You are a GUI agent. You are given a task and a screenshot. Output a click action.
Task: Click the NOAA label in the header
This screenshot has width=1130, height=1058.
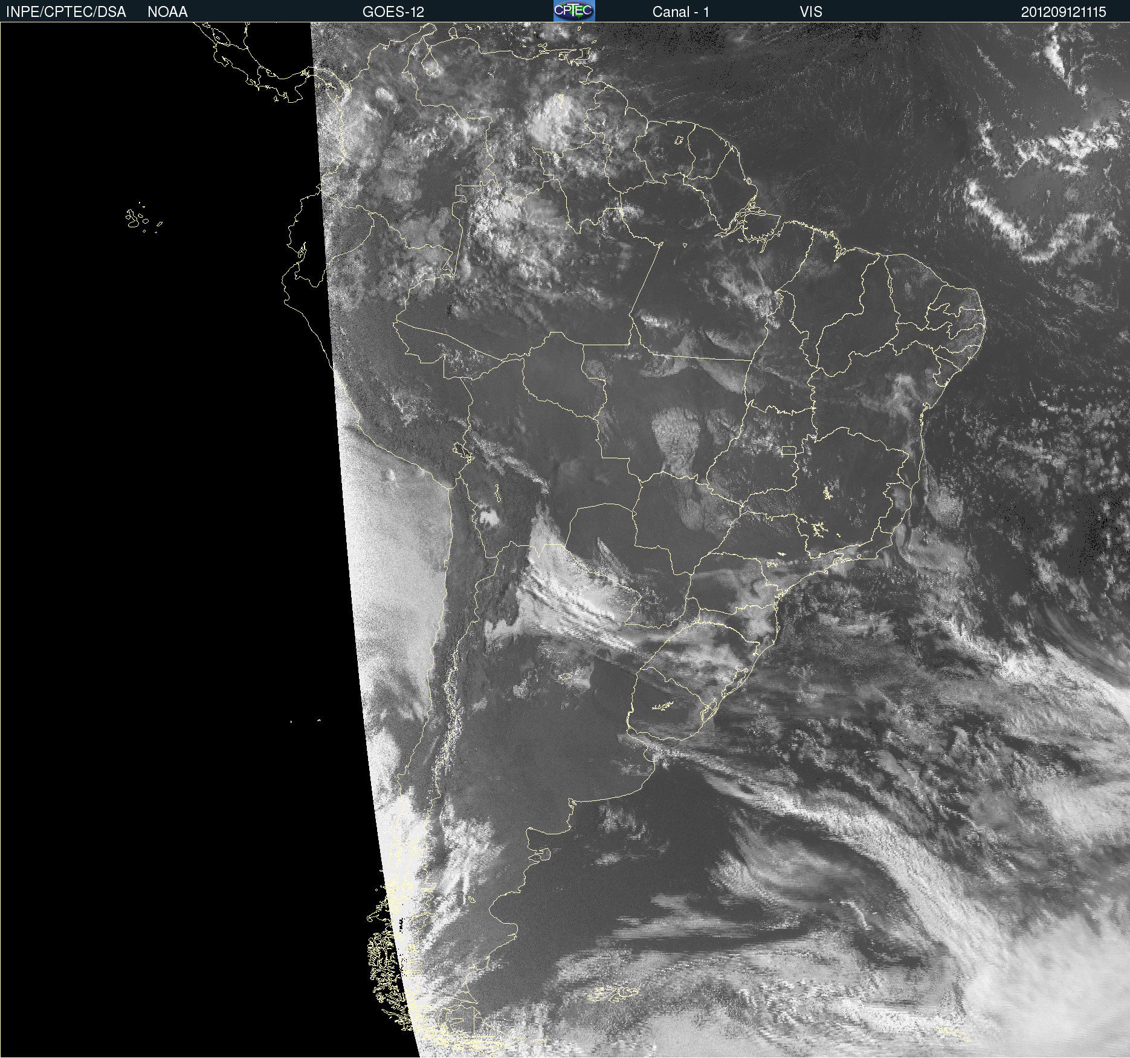(167, 12)
